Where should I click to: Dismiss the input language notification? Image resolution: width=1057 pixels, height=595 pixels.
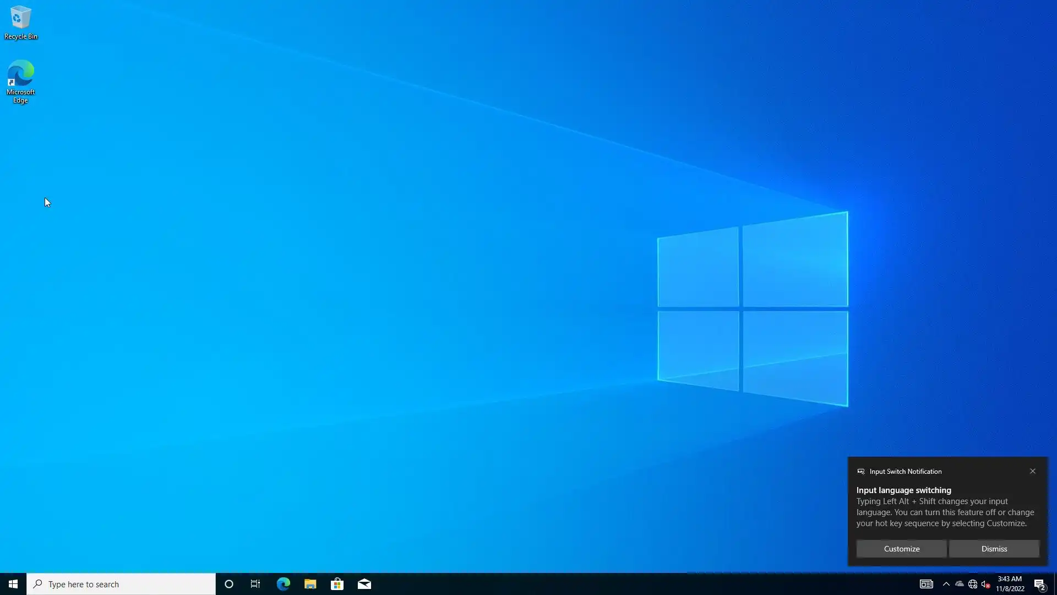(994, 549)
